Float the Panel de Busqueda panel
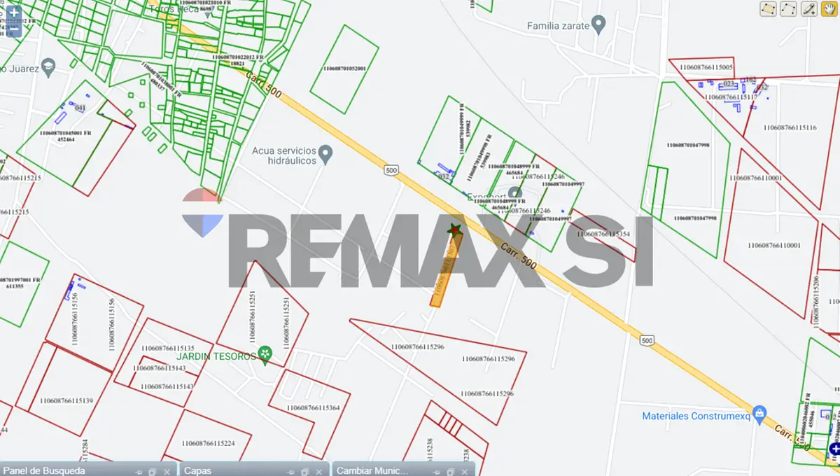840x476 pixels. pos(153,471)
